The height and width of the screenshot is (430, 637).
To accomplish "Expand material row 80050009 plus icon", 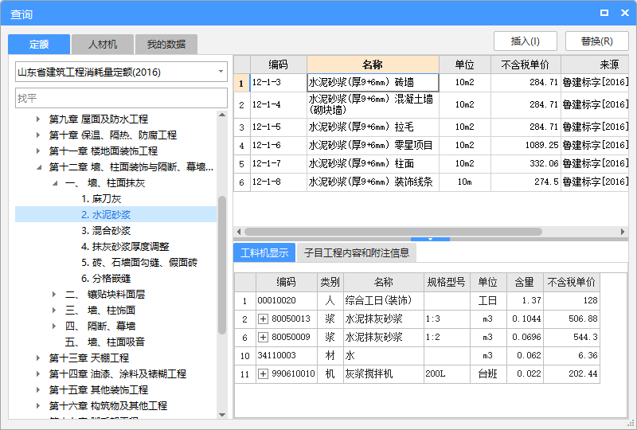I will point(264,338).
